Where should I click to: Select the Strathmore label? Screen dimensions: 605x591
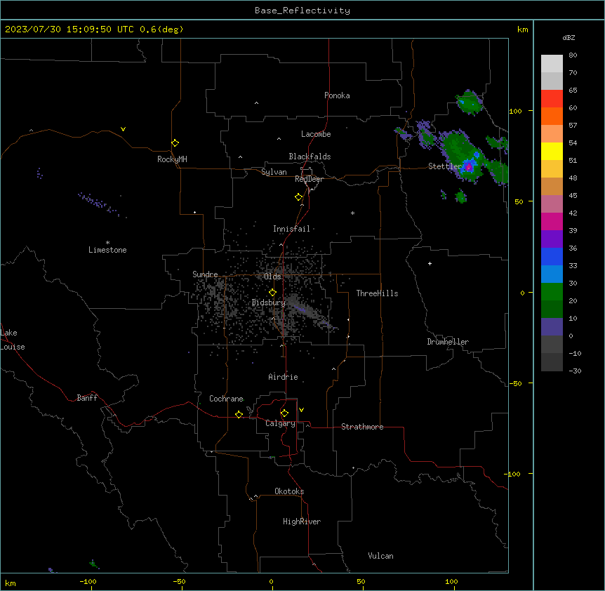pos(362,427)
